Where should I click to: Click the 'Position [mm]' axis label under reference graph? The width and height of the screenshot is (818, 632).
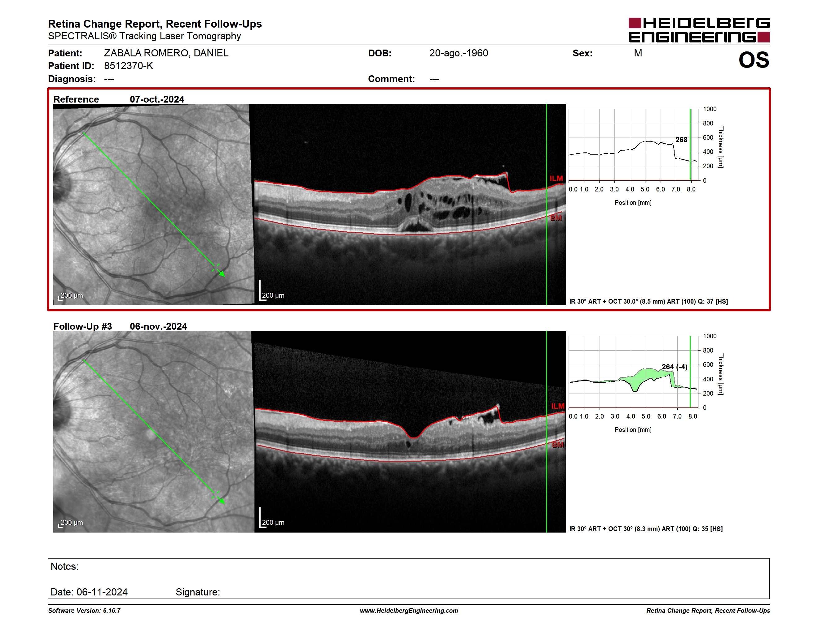[633, 203]
